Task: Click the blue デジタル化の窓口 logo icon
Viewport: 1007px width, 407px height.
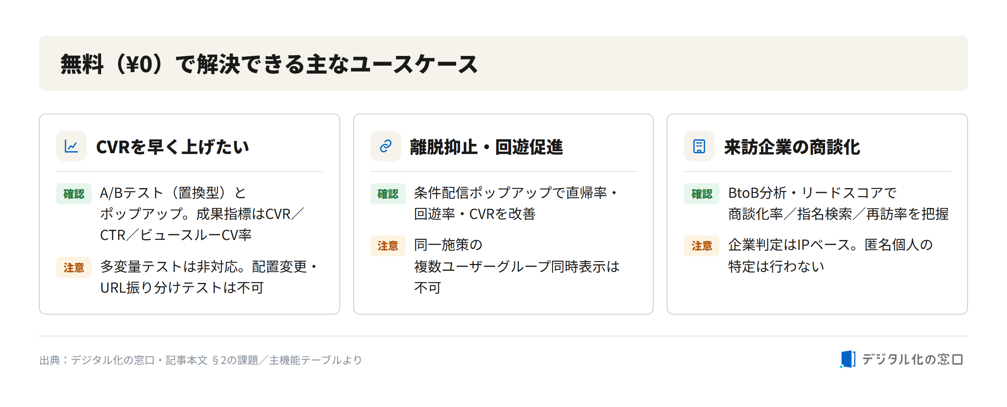Action: point(847,359)
